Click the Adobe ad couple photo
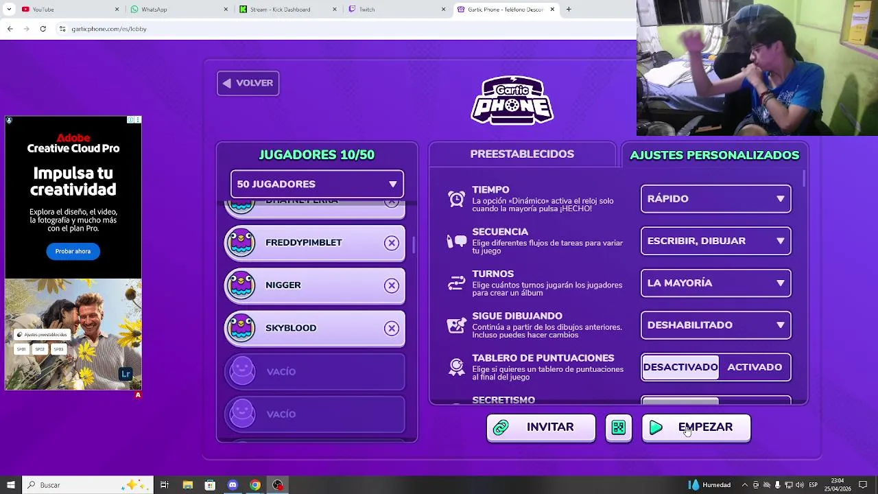 [x=73, y=334]
